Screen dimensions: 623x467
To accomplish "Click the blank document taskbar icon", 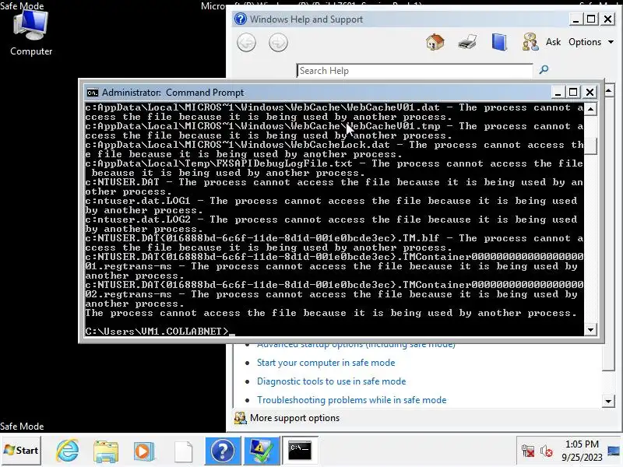I will click(183, 451).
